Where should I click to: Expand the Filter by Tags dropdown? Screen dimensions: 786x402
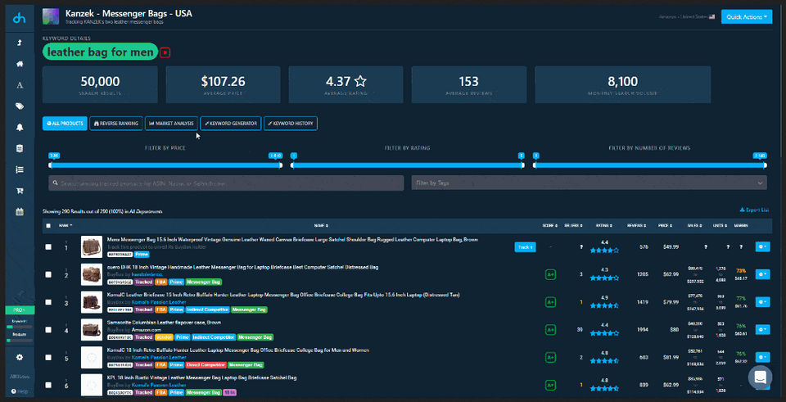click(589, 183)
